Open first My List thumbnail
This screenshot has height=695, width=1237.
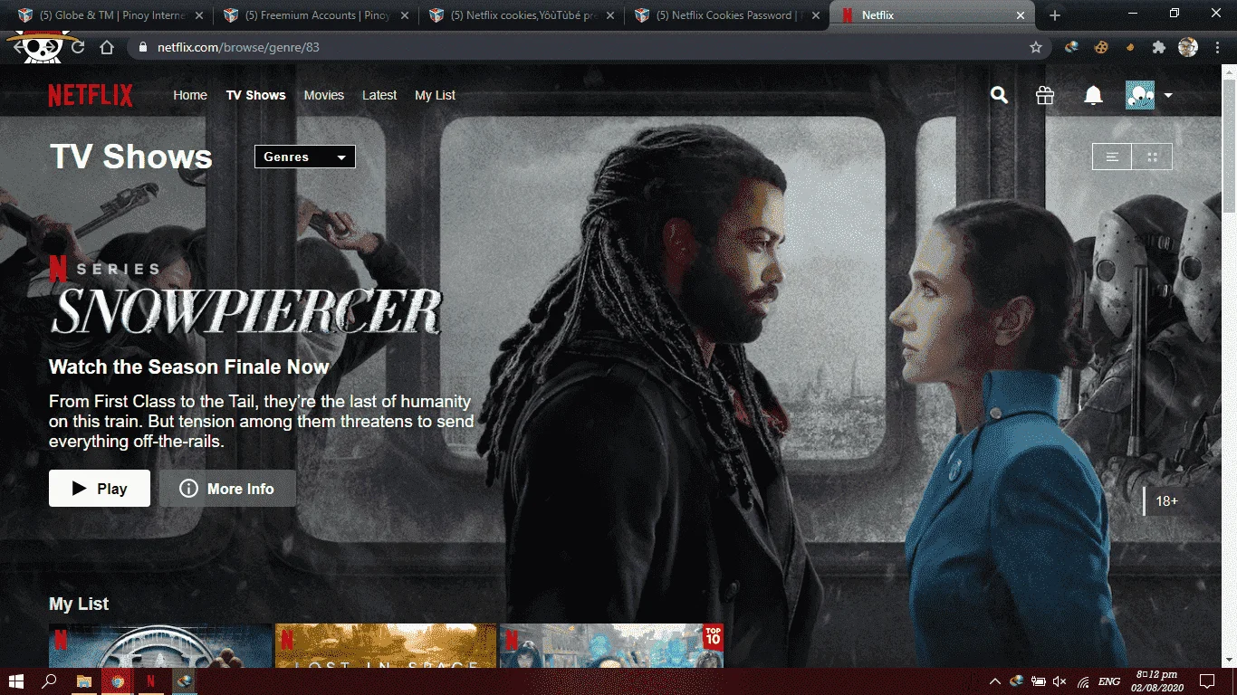click(160, 646)
